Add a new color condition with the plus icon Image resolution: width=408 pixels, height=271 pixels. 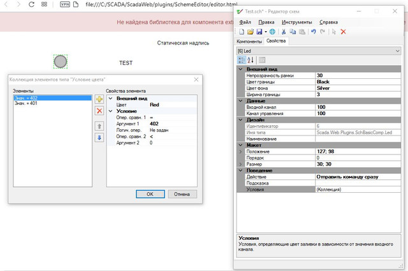pyautogui.click(x=99, y=99)
